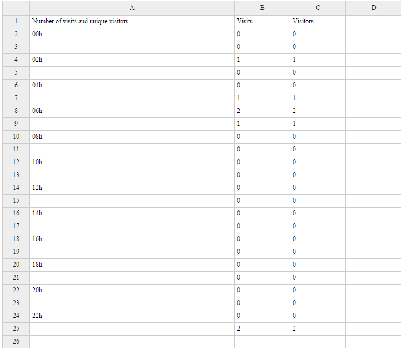Select the '22h' cell
Image resolution: width=401 pixels, height=348 pixels.
point(132,316)
